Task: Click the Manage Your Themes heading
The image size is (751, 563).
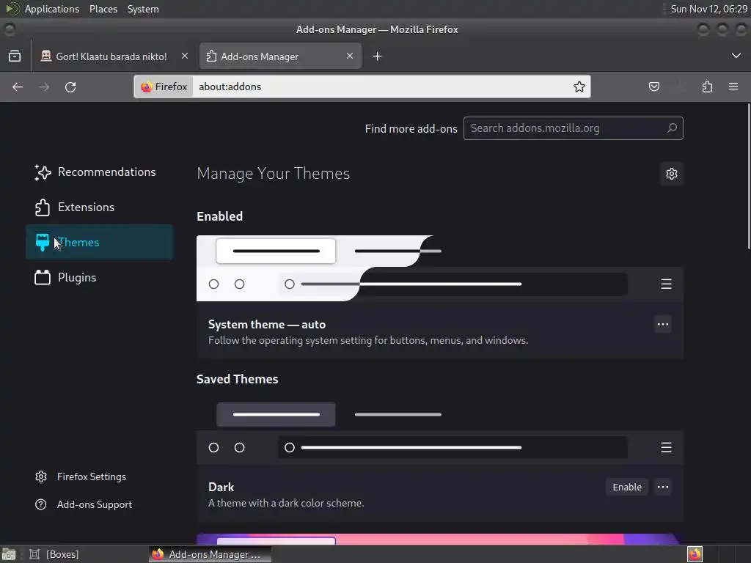Action: tap(274, 173)
